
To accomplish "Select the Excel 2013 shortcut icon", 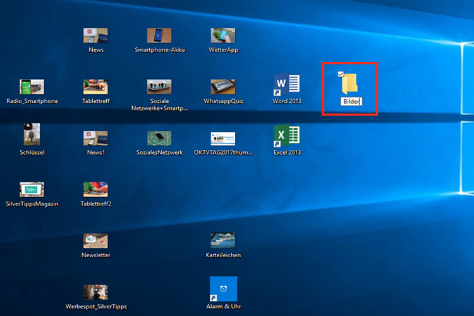I will [x=287, y=136].
